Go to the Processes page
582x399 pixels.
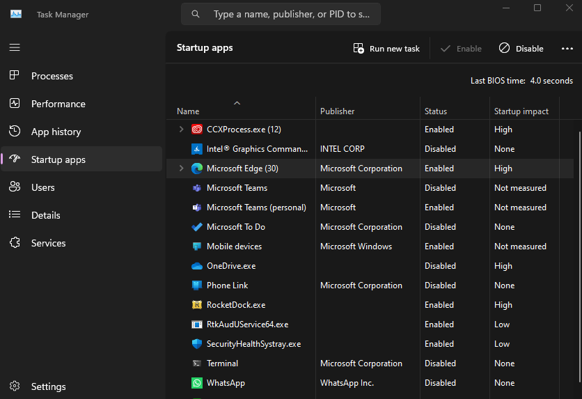click(81, 76)
